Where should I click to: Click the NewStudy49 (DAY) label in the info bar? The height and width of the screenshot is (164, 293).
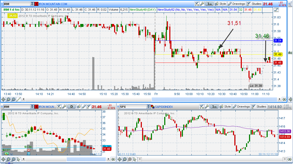tap(142, 10)
